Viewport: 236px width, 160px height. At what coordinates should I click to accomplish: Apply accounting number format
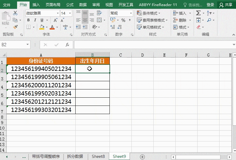pos(113,20)
